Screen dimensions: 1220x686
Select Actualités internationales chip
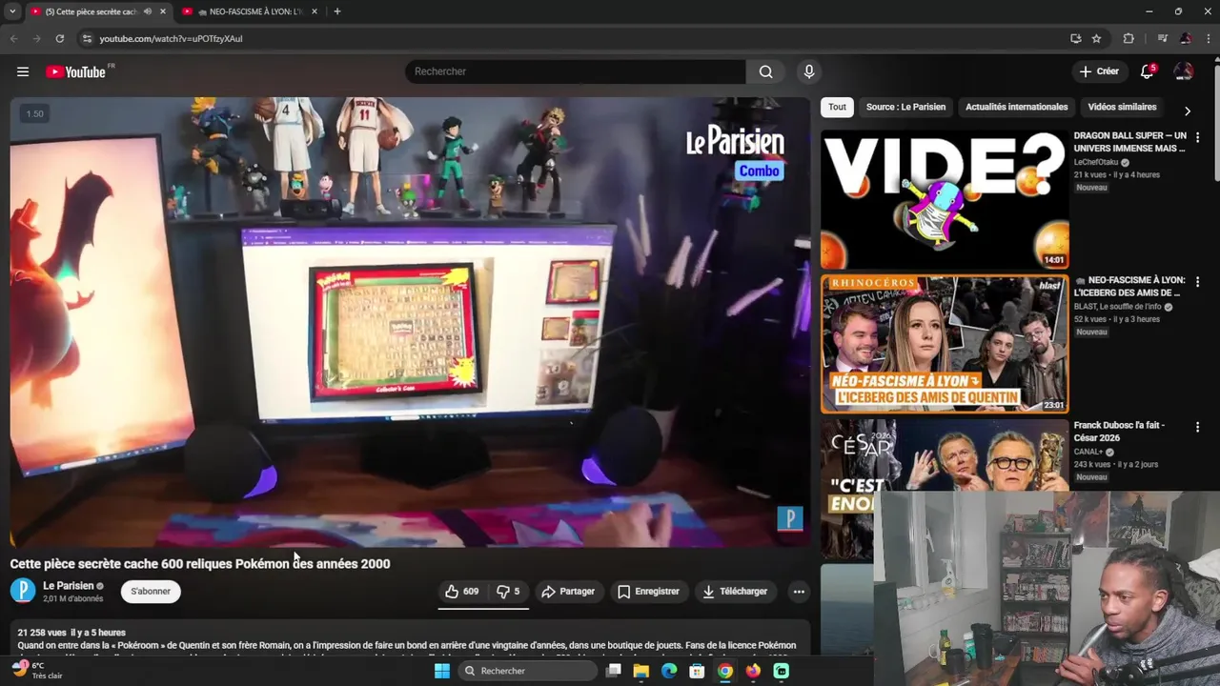coord(1016,107)
